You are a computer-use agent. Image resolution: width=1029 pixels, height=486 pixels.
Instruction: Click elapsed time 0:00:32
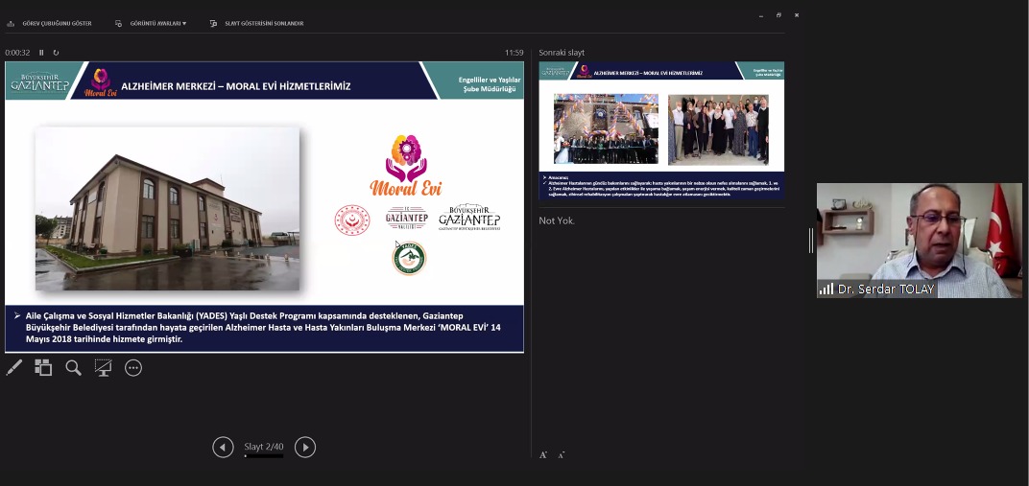click(17, 53)
